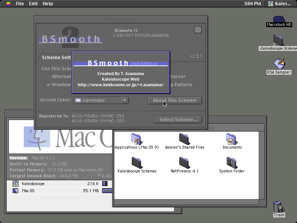Screen dimensions: 297x223
Task: Click the first registration code AC10-M345K-YW98C-359
Action: pyautogui.click(x=98, y=116)
